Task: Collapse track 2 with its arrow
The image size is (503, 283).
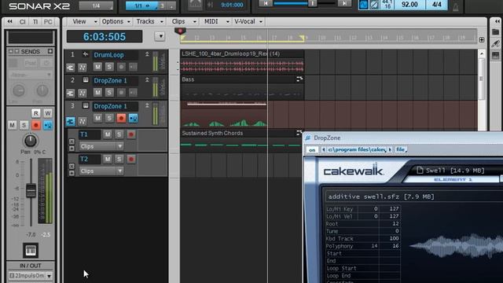Action: pyautogui.click(x=147, y=80)
